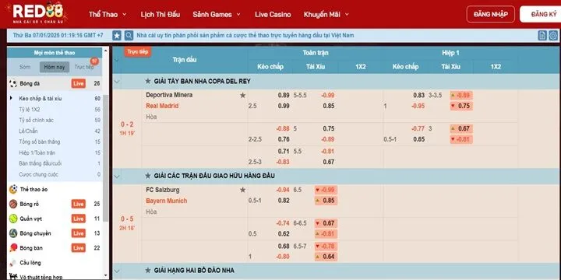Favorite the Copa Del Rey league star
The height and width of the screenshot is (280, 561).
[x=148, y=82]
